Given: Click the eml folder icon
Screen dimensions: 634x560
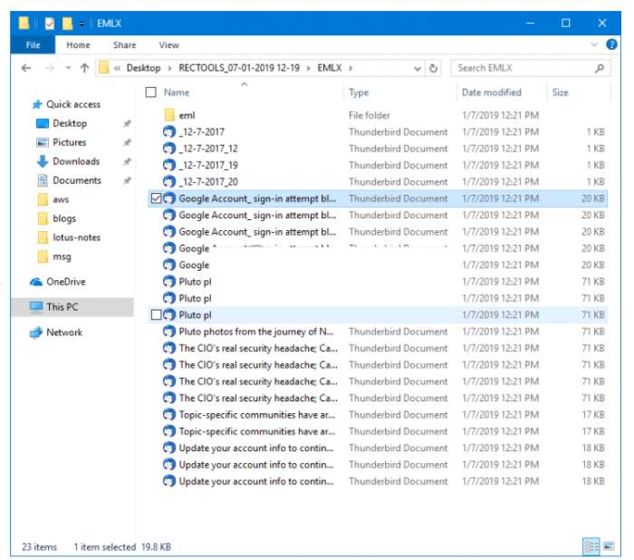Looking at the screenshot, I should tap(168, 115).
